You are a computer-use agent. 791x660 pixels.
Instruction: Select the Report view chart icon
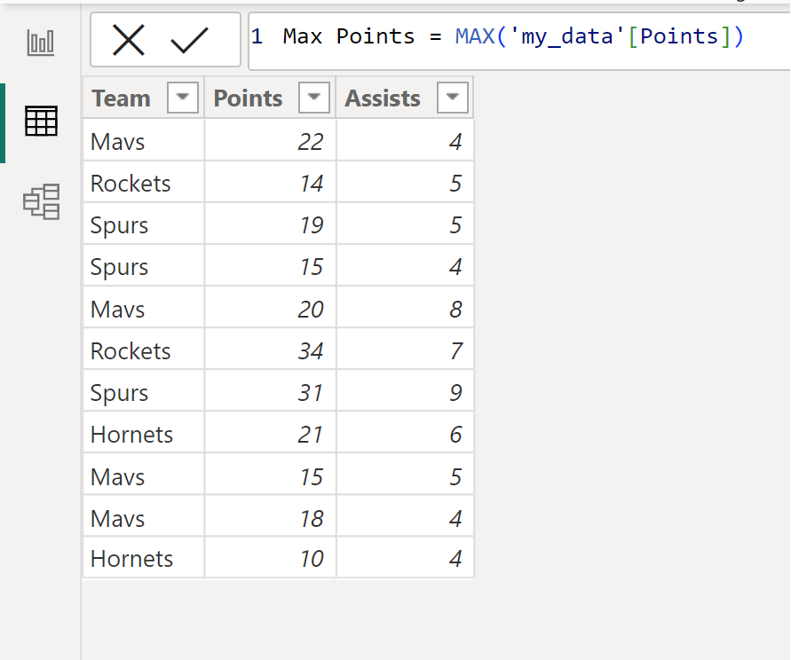click(40, 40)
